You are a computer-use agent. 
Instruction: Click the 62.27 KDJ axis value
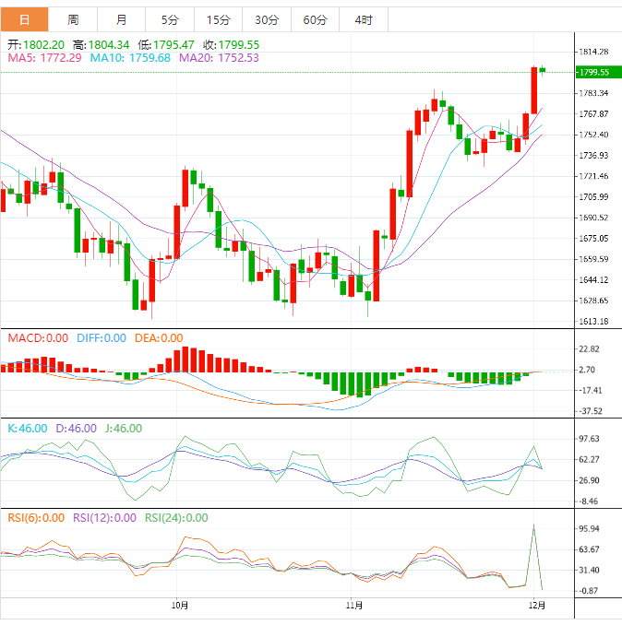tap(589, 459)
